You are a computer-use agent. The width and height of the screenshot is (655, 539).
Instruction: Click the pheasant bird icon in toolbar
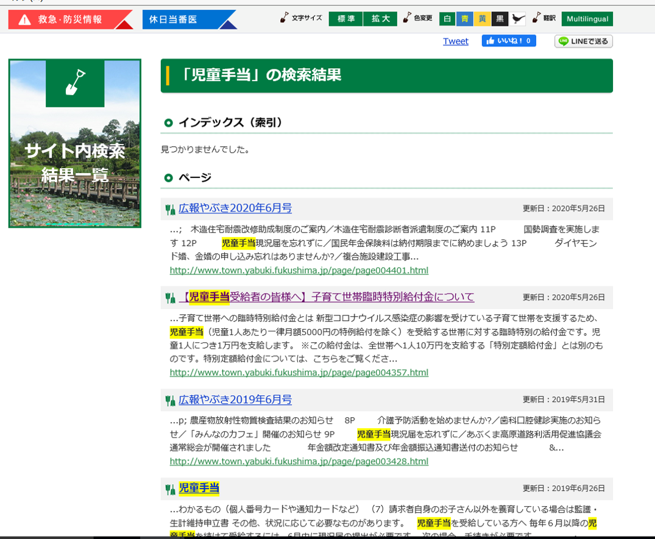pyautogui.click(x=518, y=19)
